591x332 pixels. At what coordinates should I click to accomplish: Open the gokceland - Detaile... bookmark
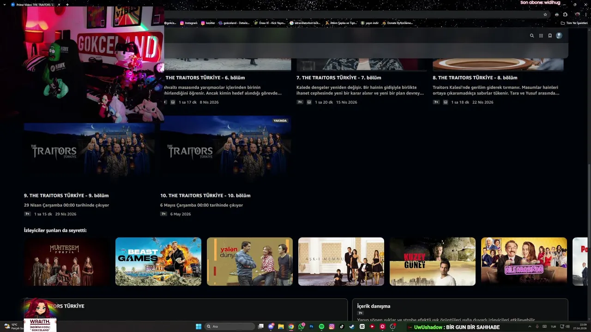(234, 23)
